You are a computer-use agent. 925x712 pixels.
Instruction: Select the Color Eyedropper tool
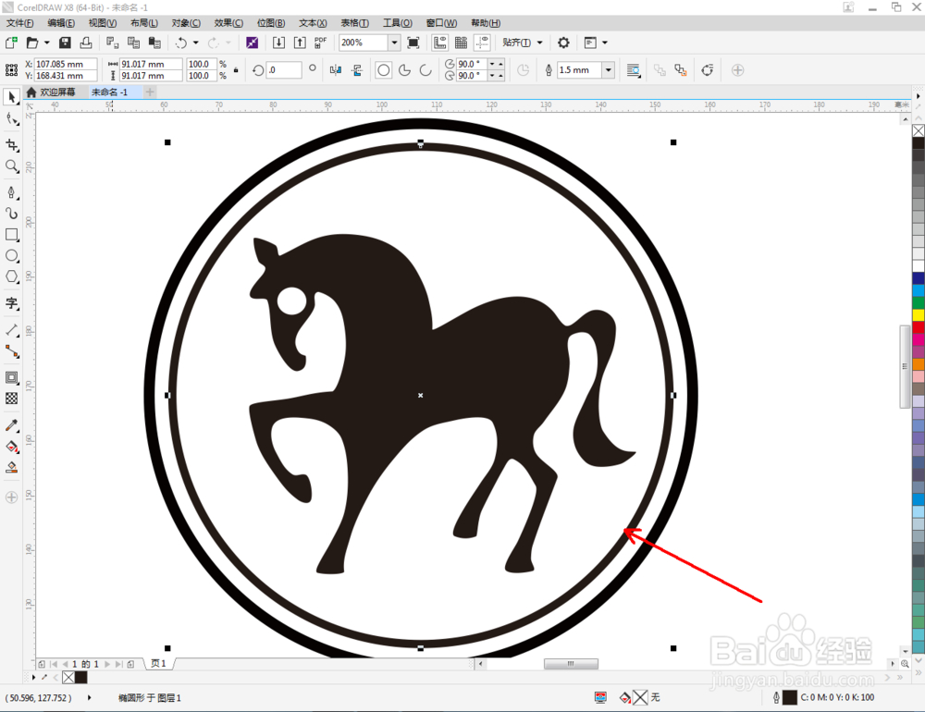11,425
